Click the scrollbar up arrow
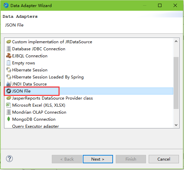Image resolution: width=184 pixels, height=170 pixels. pos(176,41)
